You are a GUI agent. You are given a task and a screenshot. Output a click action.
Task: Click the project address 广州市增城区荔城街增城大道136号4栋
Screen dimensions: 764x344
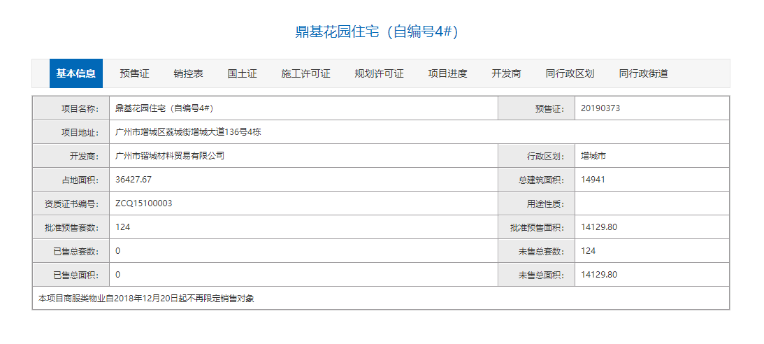pyautogui.click(x=188, y=132)
